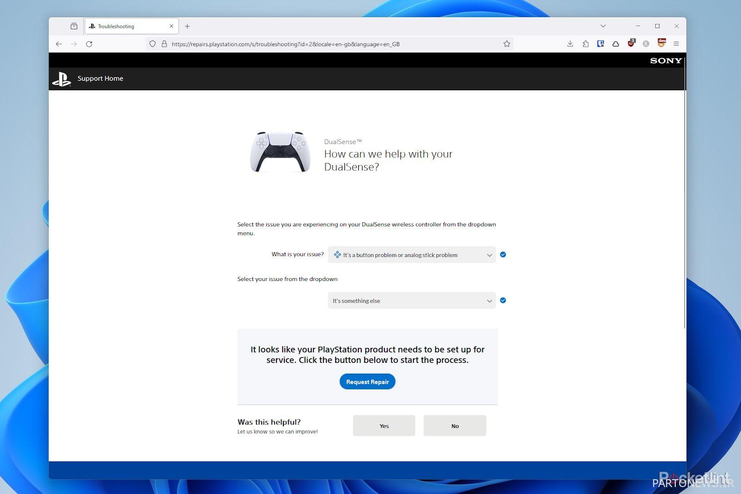Image resolution: width=741 pixels, height=494 pixels.
Task: Open the 'It's something else' dropdown
Action: (x=412, y=300)
